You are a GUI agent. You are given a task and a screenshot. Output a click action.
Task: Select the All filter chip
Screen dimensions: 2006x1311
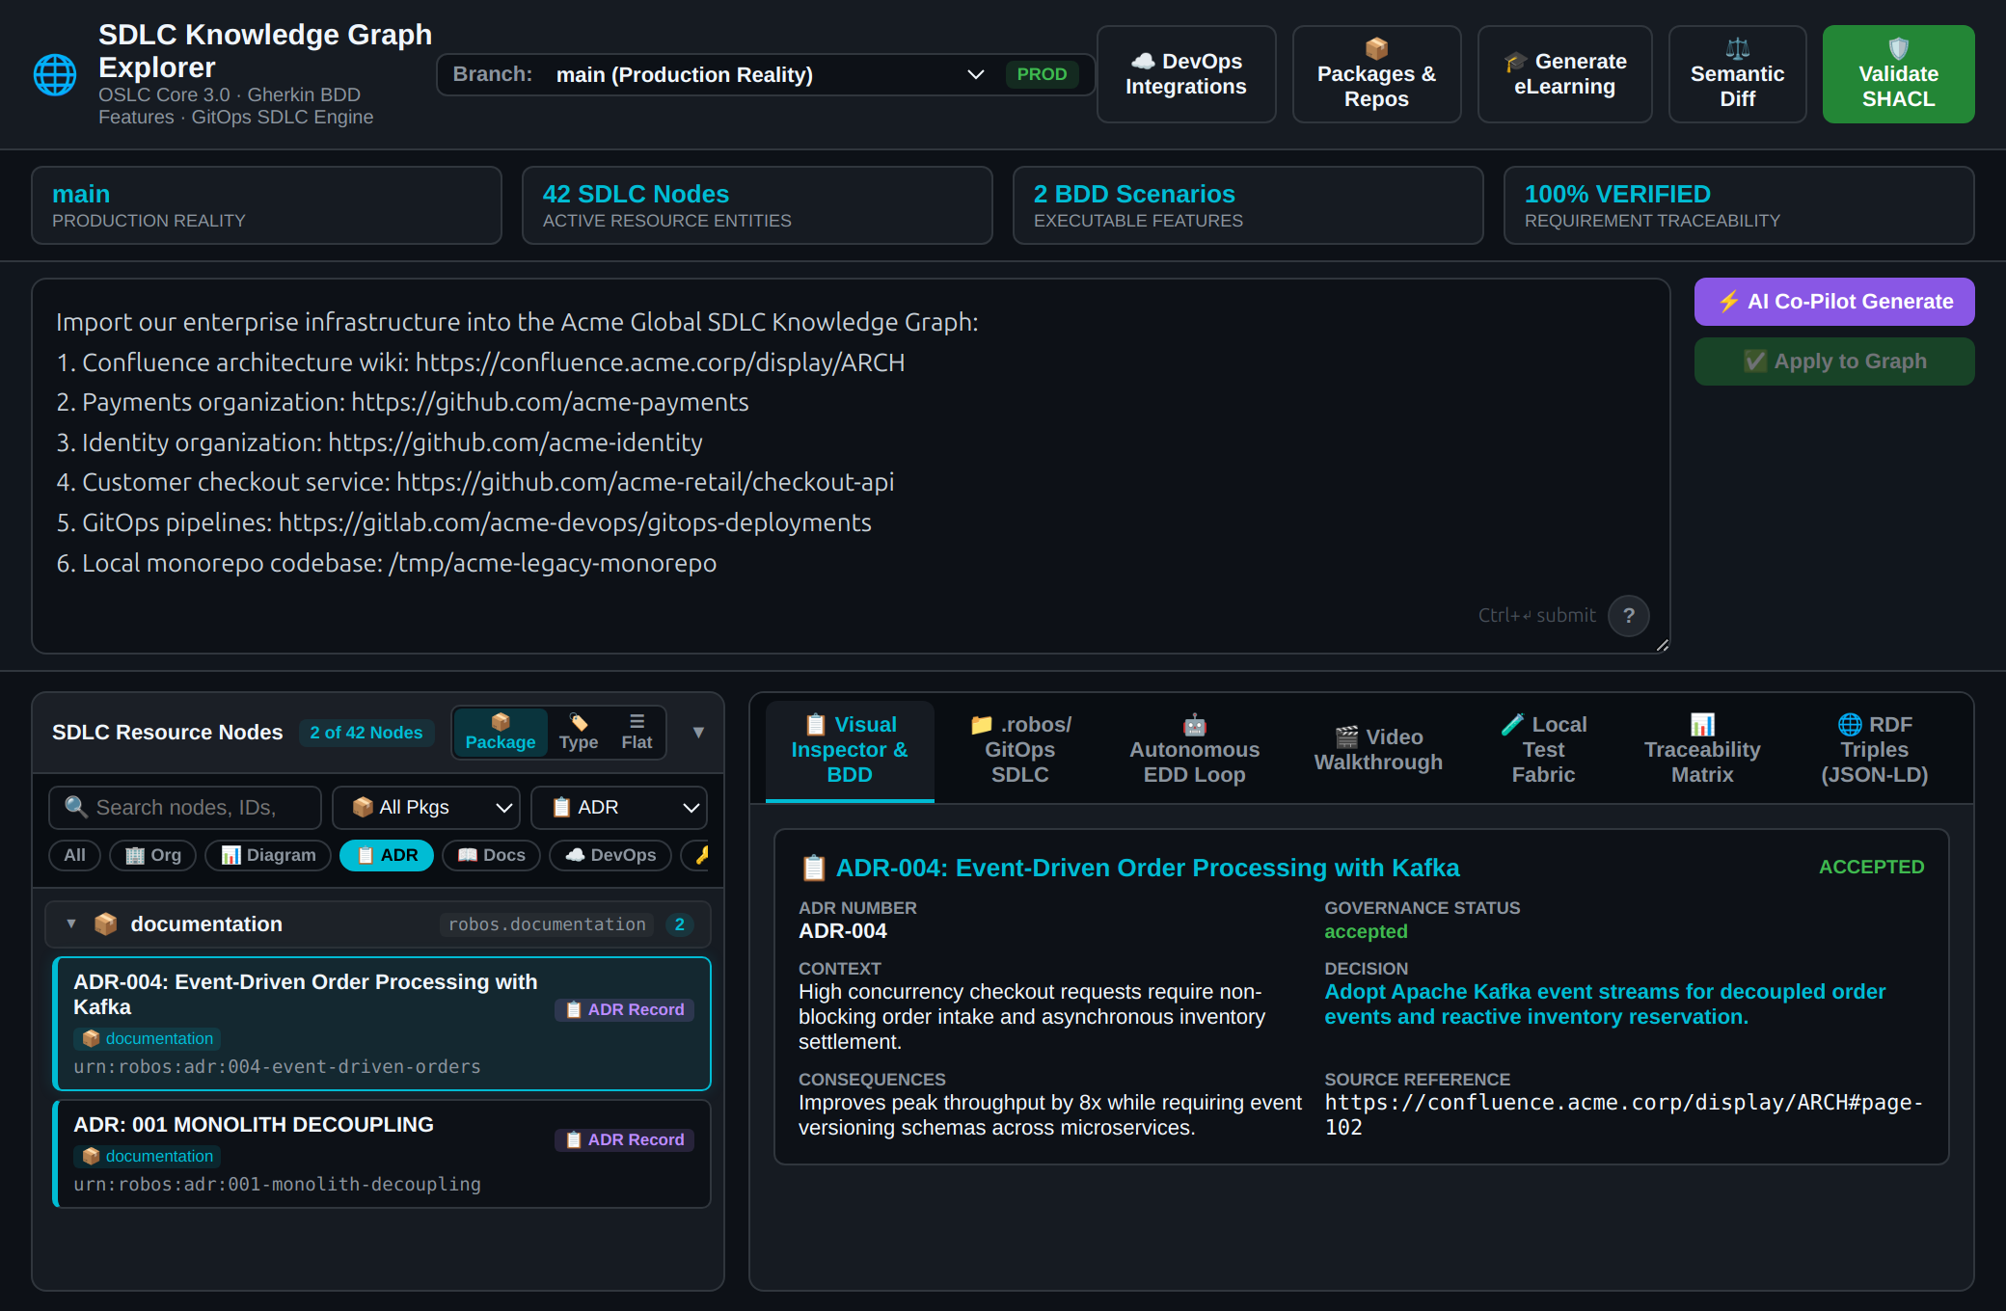[74, 855]
